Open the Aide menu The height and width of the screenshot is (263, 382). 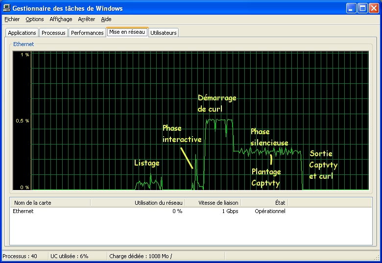(x=106, y=19)
